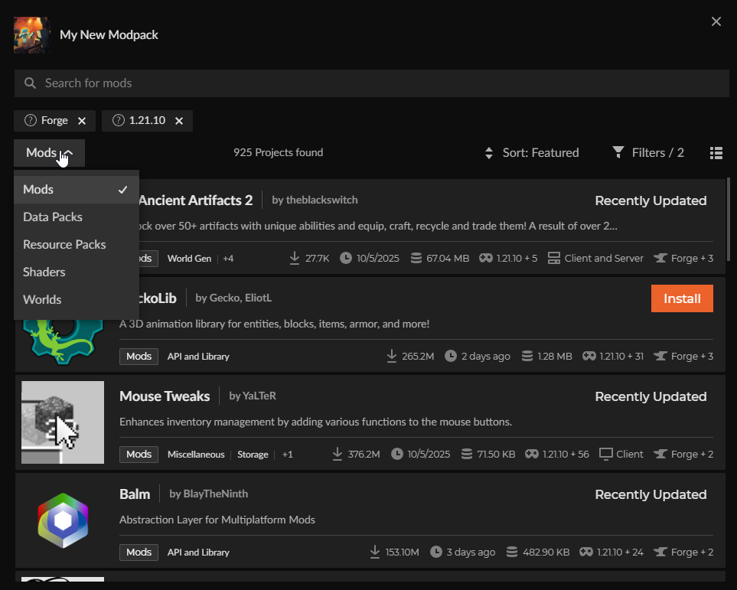Remove the 1.21.10 version filter chip
737x590 pixels.
[179, 121]
